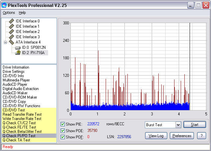Image resolution: width=211 pixels, height=151 pixels.
Task: Open the Burst Test dropdown arrow
Action: (x=178, y=125)
